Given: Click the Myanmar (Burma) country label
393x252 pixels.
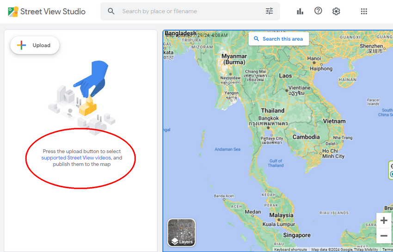Looking at the screenshot, I should coord(234,59).
